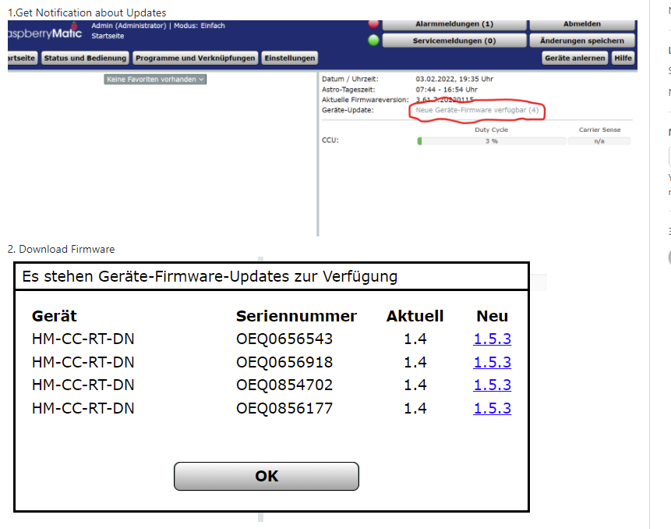Click heading 2. Download Firmware
Image resolution: width=671 pixels, height=529 pixels.
62,250
